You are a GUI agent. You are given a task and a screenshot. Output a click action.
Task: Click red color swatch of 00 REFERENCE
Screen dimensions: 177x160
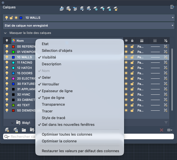(13, 47)
